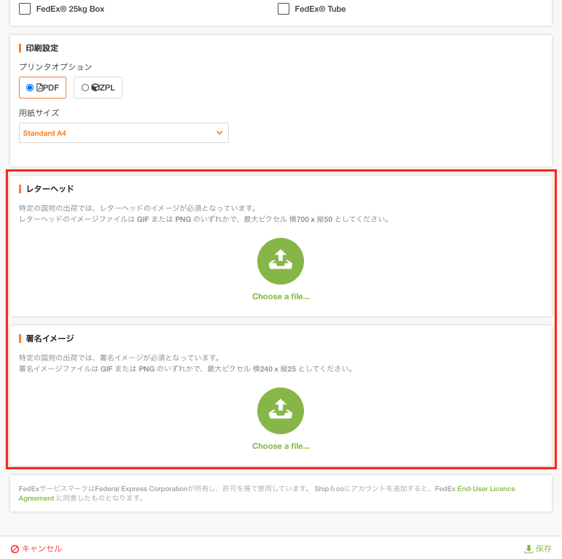Click the PDF document icon

(39, 88)
